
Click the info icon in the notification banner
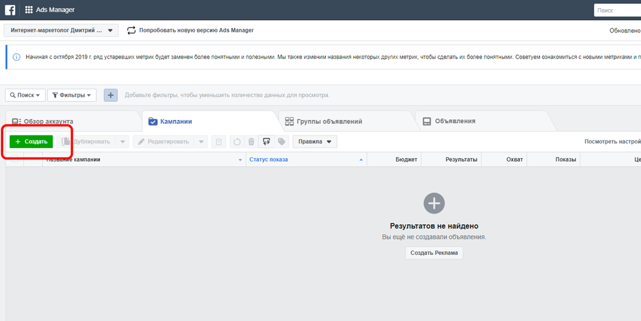[x=17, y=57]
